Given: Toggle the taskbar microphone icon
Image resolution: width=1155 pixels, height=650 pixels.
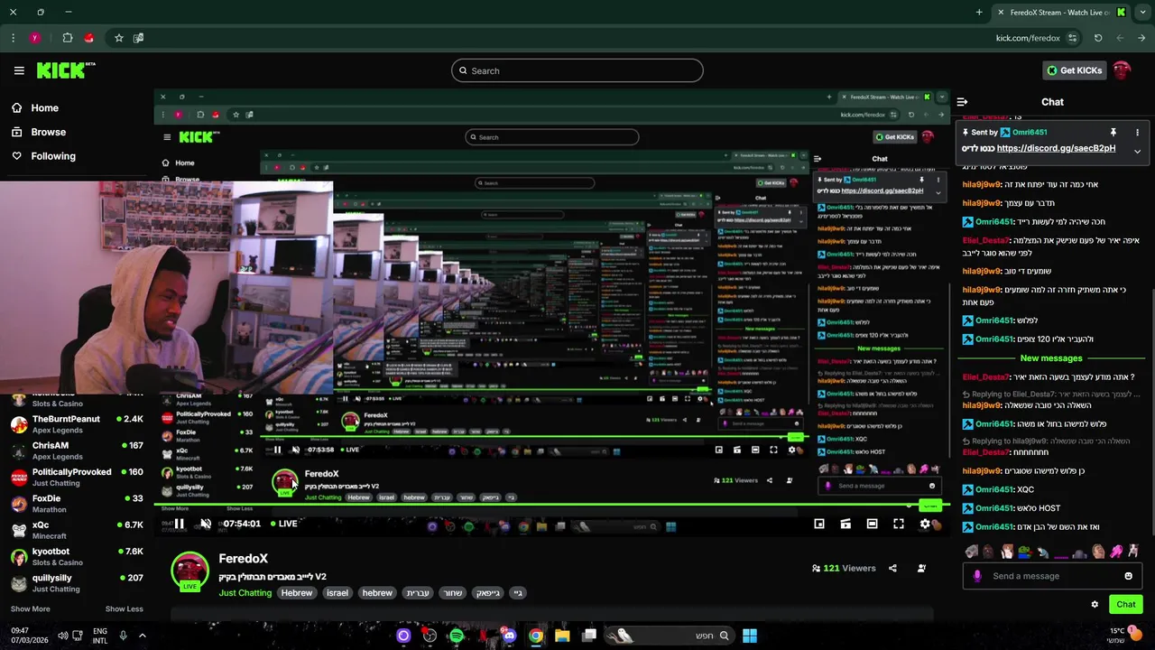Looking at the screenshot, I should coord(124,636).
